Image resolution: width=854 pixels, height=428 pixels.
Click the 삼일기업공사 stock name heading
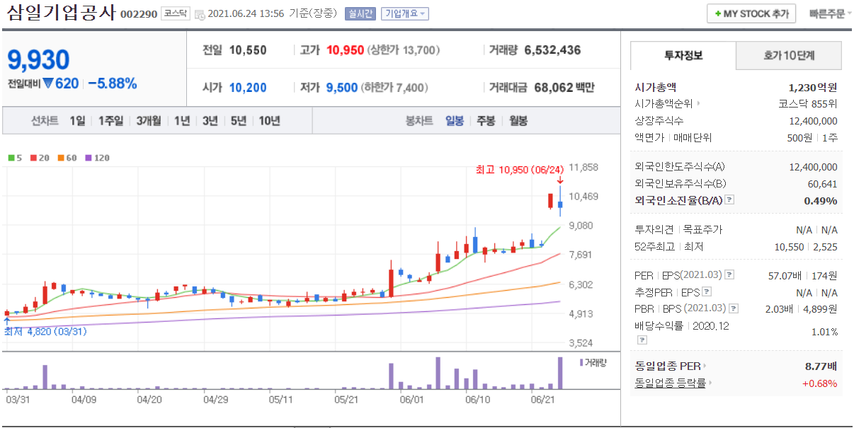(x=60, y=13)
